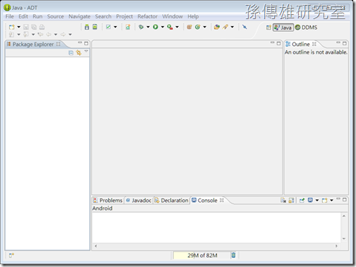Click the Search flashlight toolbar icon

tap(225, 27)
